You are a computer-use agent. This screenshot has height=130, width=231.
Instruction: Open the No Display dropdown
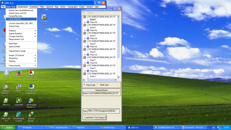(100, 118)
